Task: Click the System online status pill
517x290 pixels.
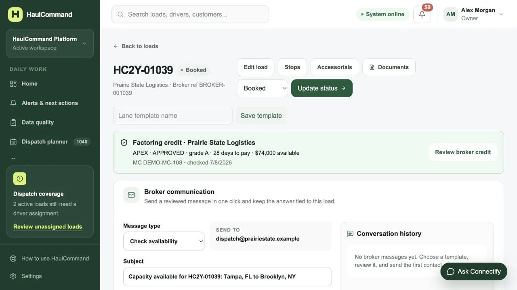Action: (x=382, y=14)
